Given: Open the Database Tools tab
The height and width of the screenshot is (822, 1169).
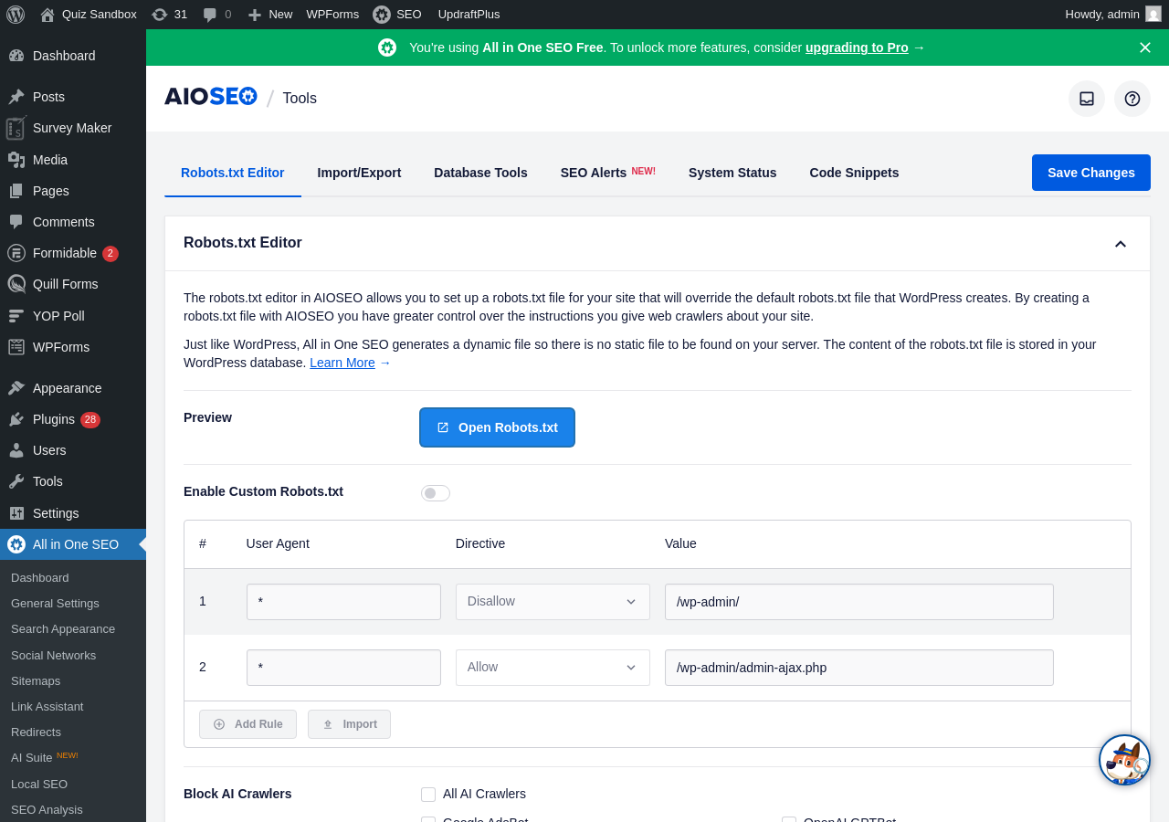Looking at the screenshot, I should coord(480,173).
